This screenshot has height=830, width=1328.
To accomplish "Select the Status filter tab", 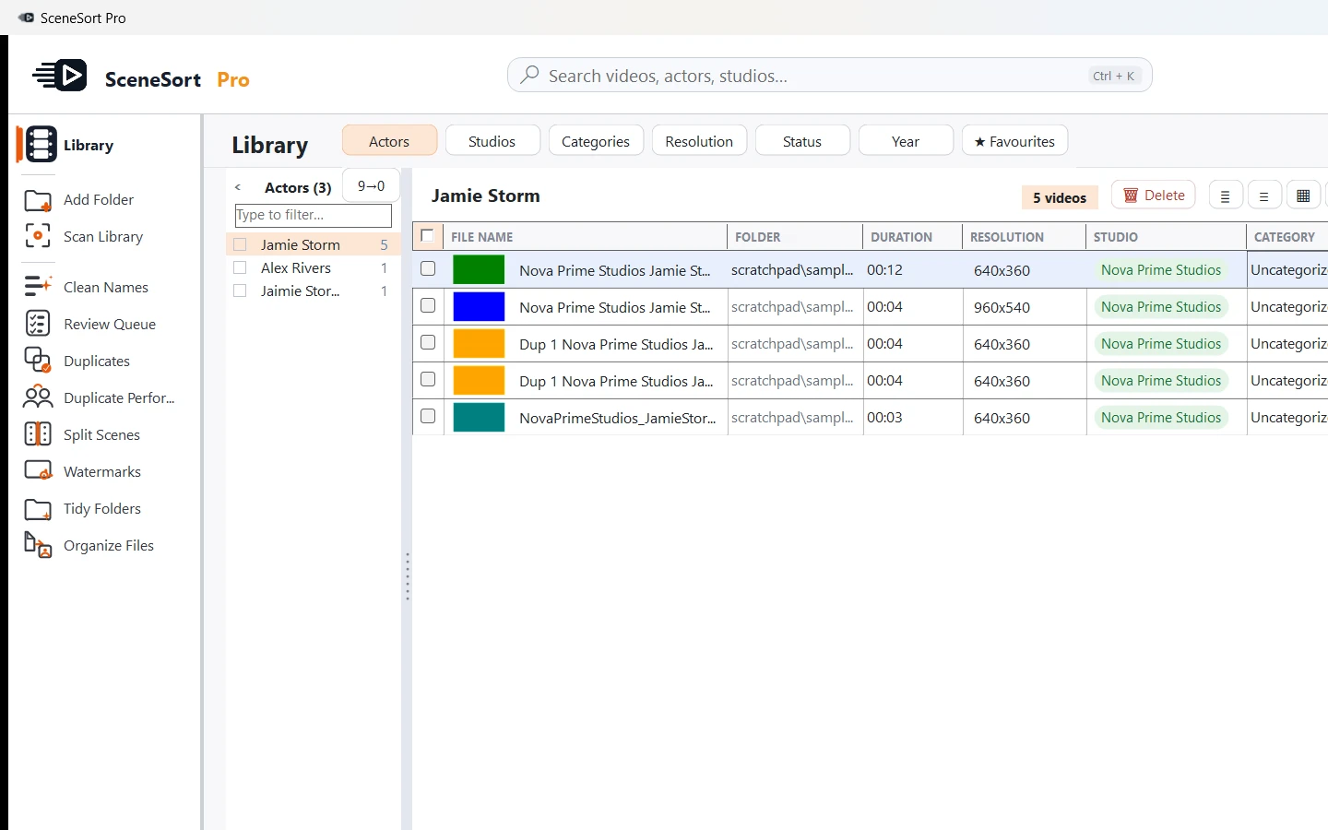I will [802, 141].
